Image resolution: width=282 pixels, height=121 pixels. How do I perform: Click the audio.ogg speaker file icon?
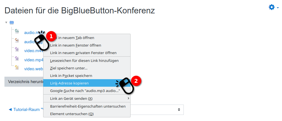pos(17,40)
